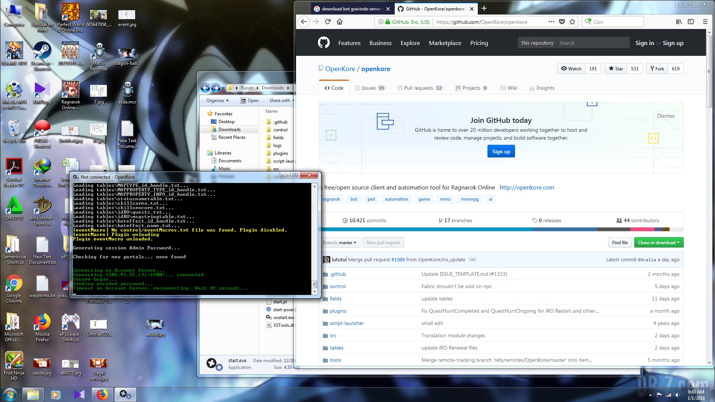This screenshot has width=715, height=402.
Task: Open the Organize dropdown in Explorer
Action: [x=217, y=100]
